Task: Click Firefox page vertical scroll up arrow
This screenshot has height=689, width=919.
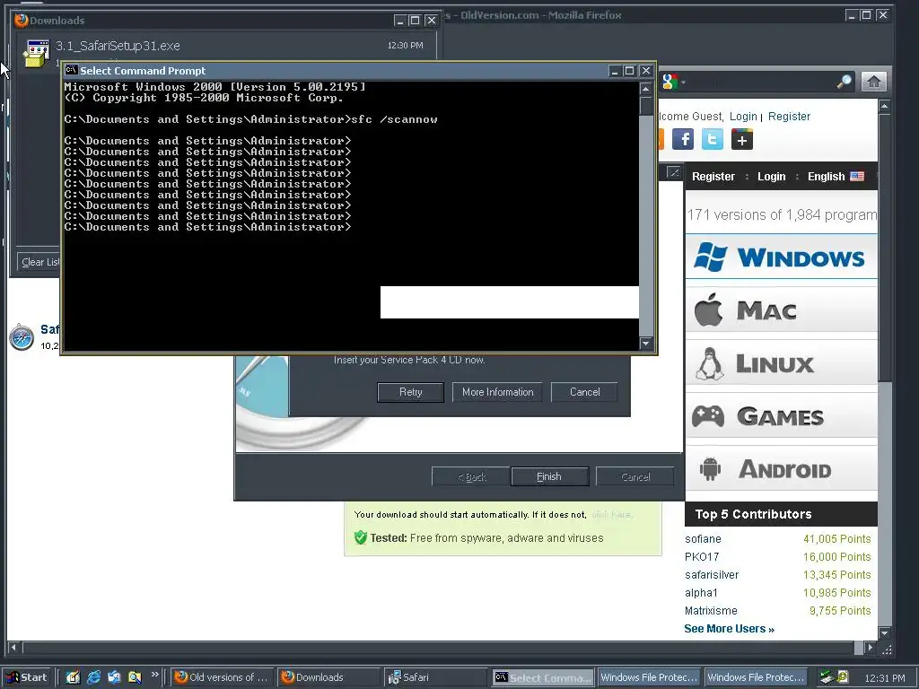Action: click(x=885, y=106)
